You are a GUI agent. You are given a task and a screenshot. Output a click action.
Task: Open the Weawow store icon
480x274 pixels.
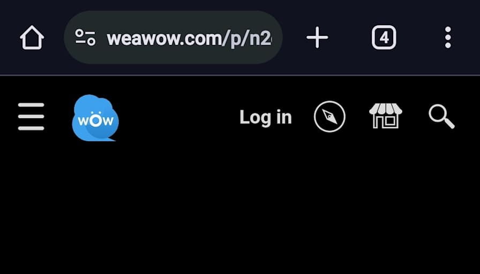click(386, 116)
